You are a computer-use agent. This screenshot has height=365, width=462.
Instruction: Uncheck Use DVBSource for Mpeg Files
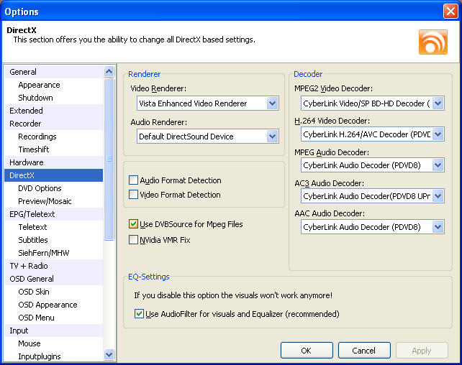(x=133, y=224)
